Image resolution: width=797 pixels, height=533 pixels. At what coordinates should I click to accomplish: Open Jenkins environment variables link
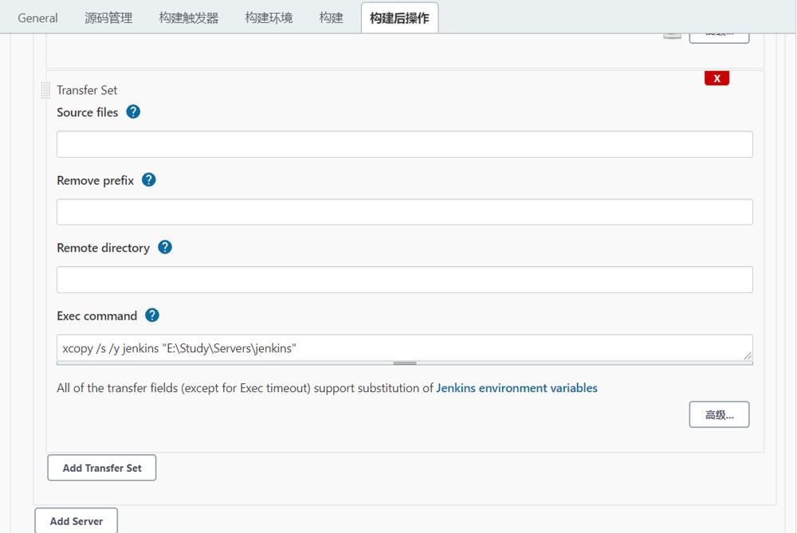point(517,388)
